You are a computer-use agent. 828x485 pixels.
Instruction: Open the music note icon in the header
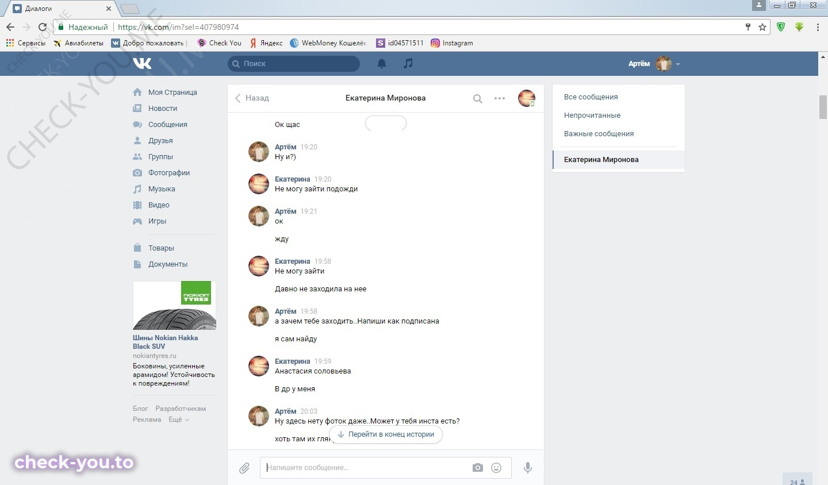[x=408, y=63]
